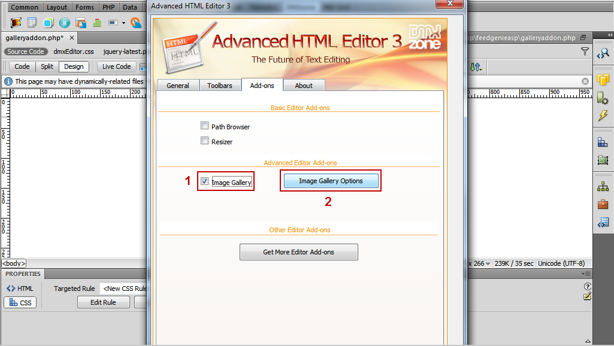Image resolution: width=614 pixels, height=346 pixels.
Task: Expand the collapsed panels dock arrows
Action: click(x=610, y=35)
